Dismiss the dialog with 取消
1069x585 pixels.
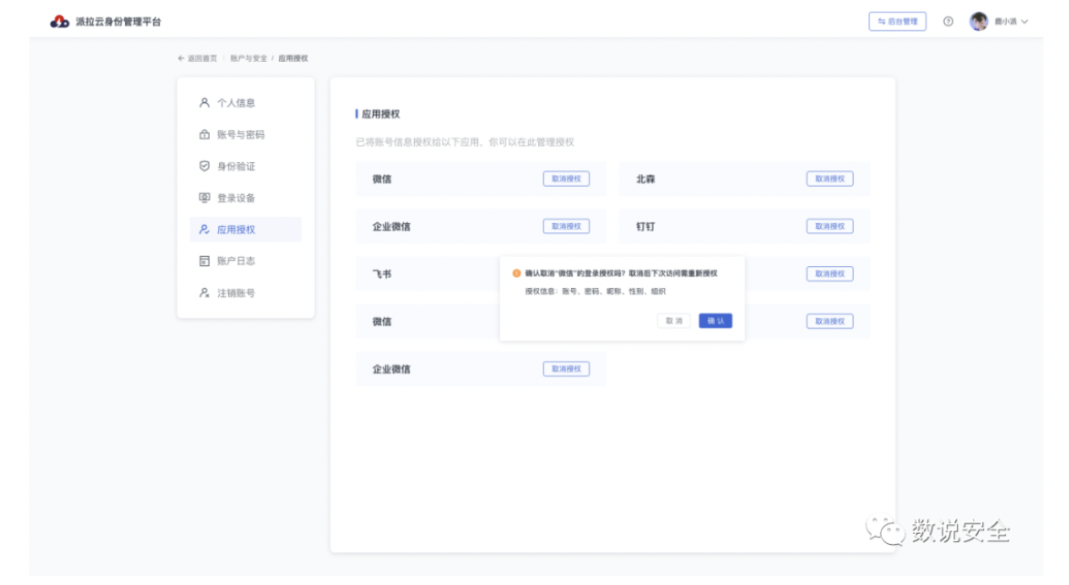673,321
